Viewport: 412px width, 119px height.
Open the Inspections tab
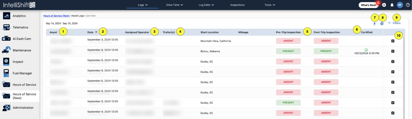(x=237, y=5)
